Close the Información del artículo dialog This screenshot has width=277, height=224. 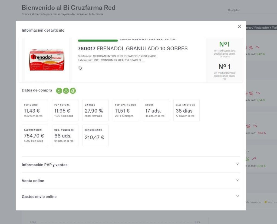click(x=239, y=26)
